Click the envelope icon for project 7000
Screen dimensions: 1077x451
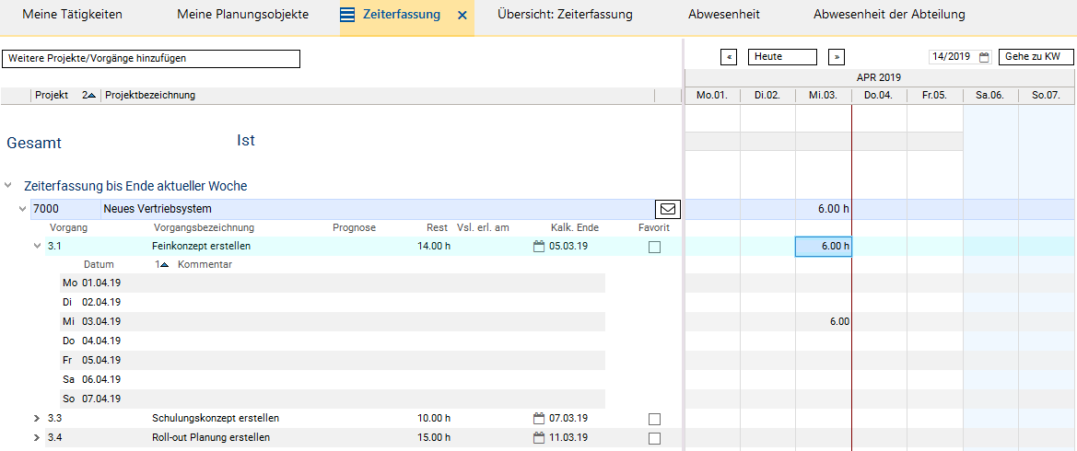click(x=669, y=209)
